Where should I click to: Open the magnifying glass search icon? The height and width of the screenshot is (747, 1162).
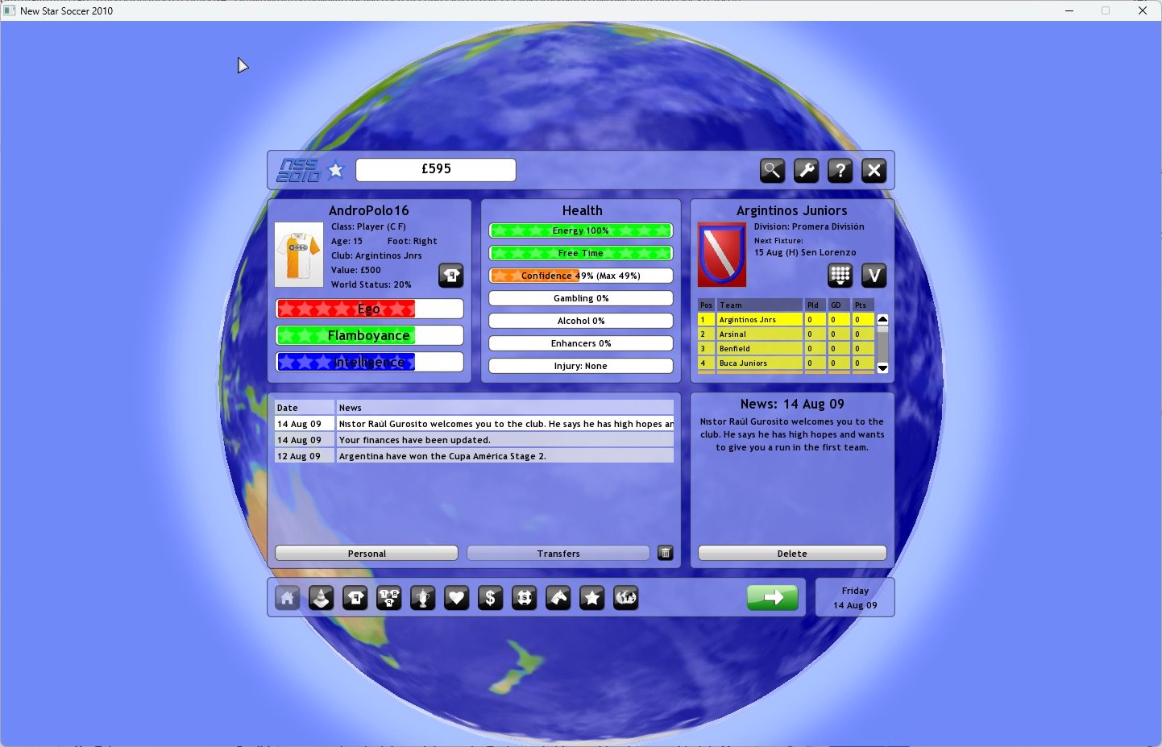click(x=772, y=170)
